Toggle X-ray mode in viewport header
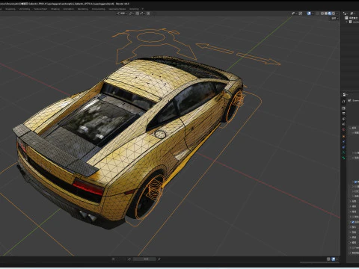The height and width of the screenshot is (269, 359). point(317,13)
